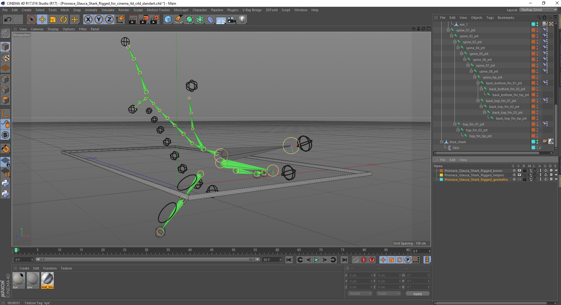Screen dimensions: 561x305
Task: Click Render View clapperboard icon
Action: point(133,20)
